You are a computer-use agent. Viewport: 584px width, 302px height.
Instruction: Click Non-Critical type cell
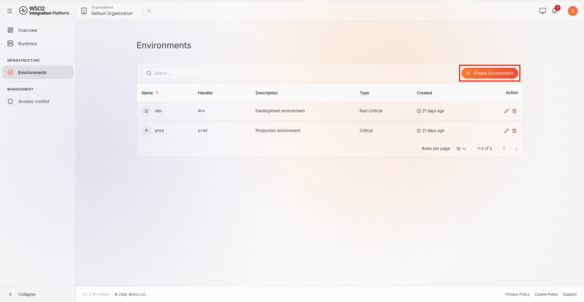tap(371, 111)
